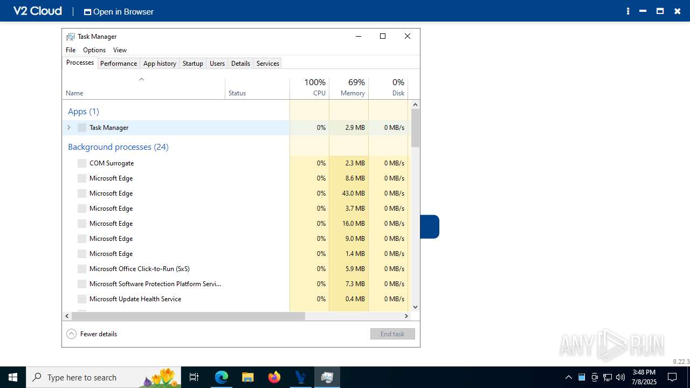
Task: Click the scroll up arrow
Action: coord(415,104)
